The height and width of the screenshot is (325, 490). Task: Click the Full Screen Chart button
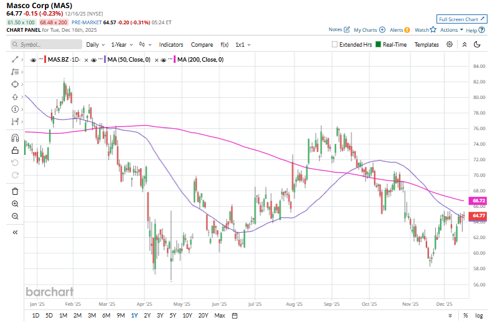461,19
